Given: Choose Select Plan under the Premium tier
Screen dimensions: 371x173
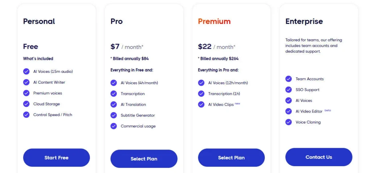Looking at the screenshot, I should 231,158.
